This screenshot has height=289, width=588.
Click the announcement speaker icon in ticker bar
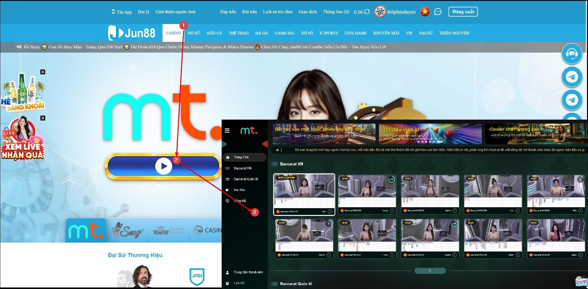click(x=19, y=47)
